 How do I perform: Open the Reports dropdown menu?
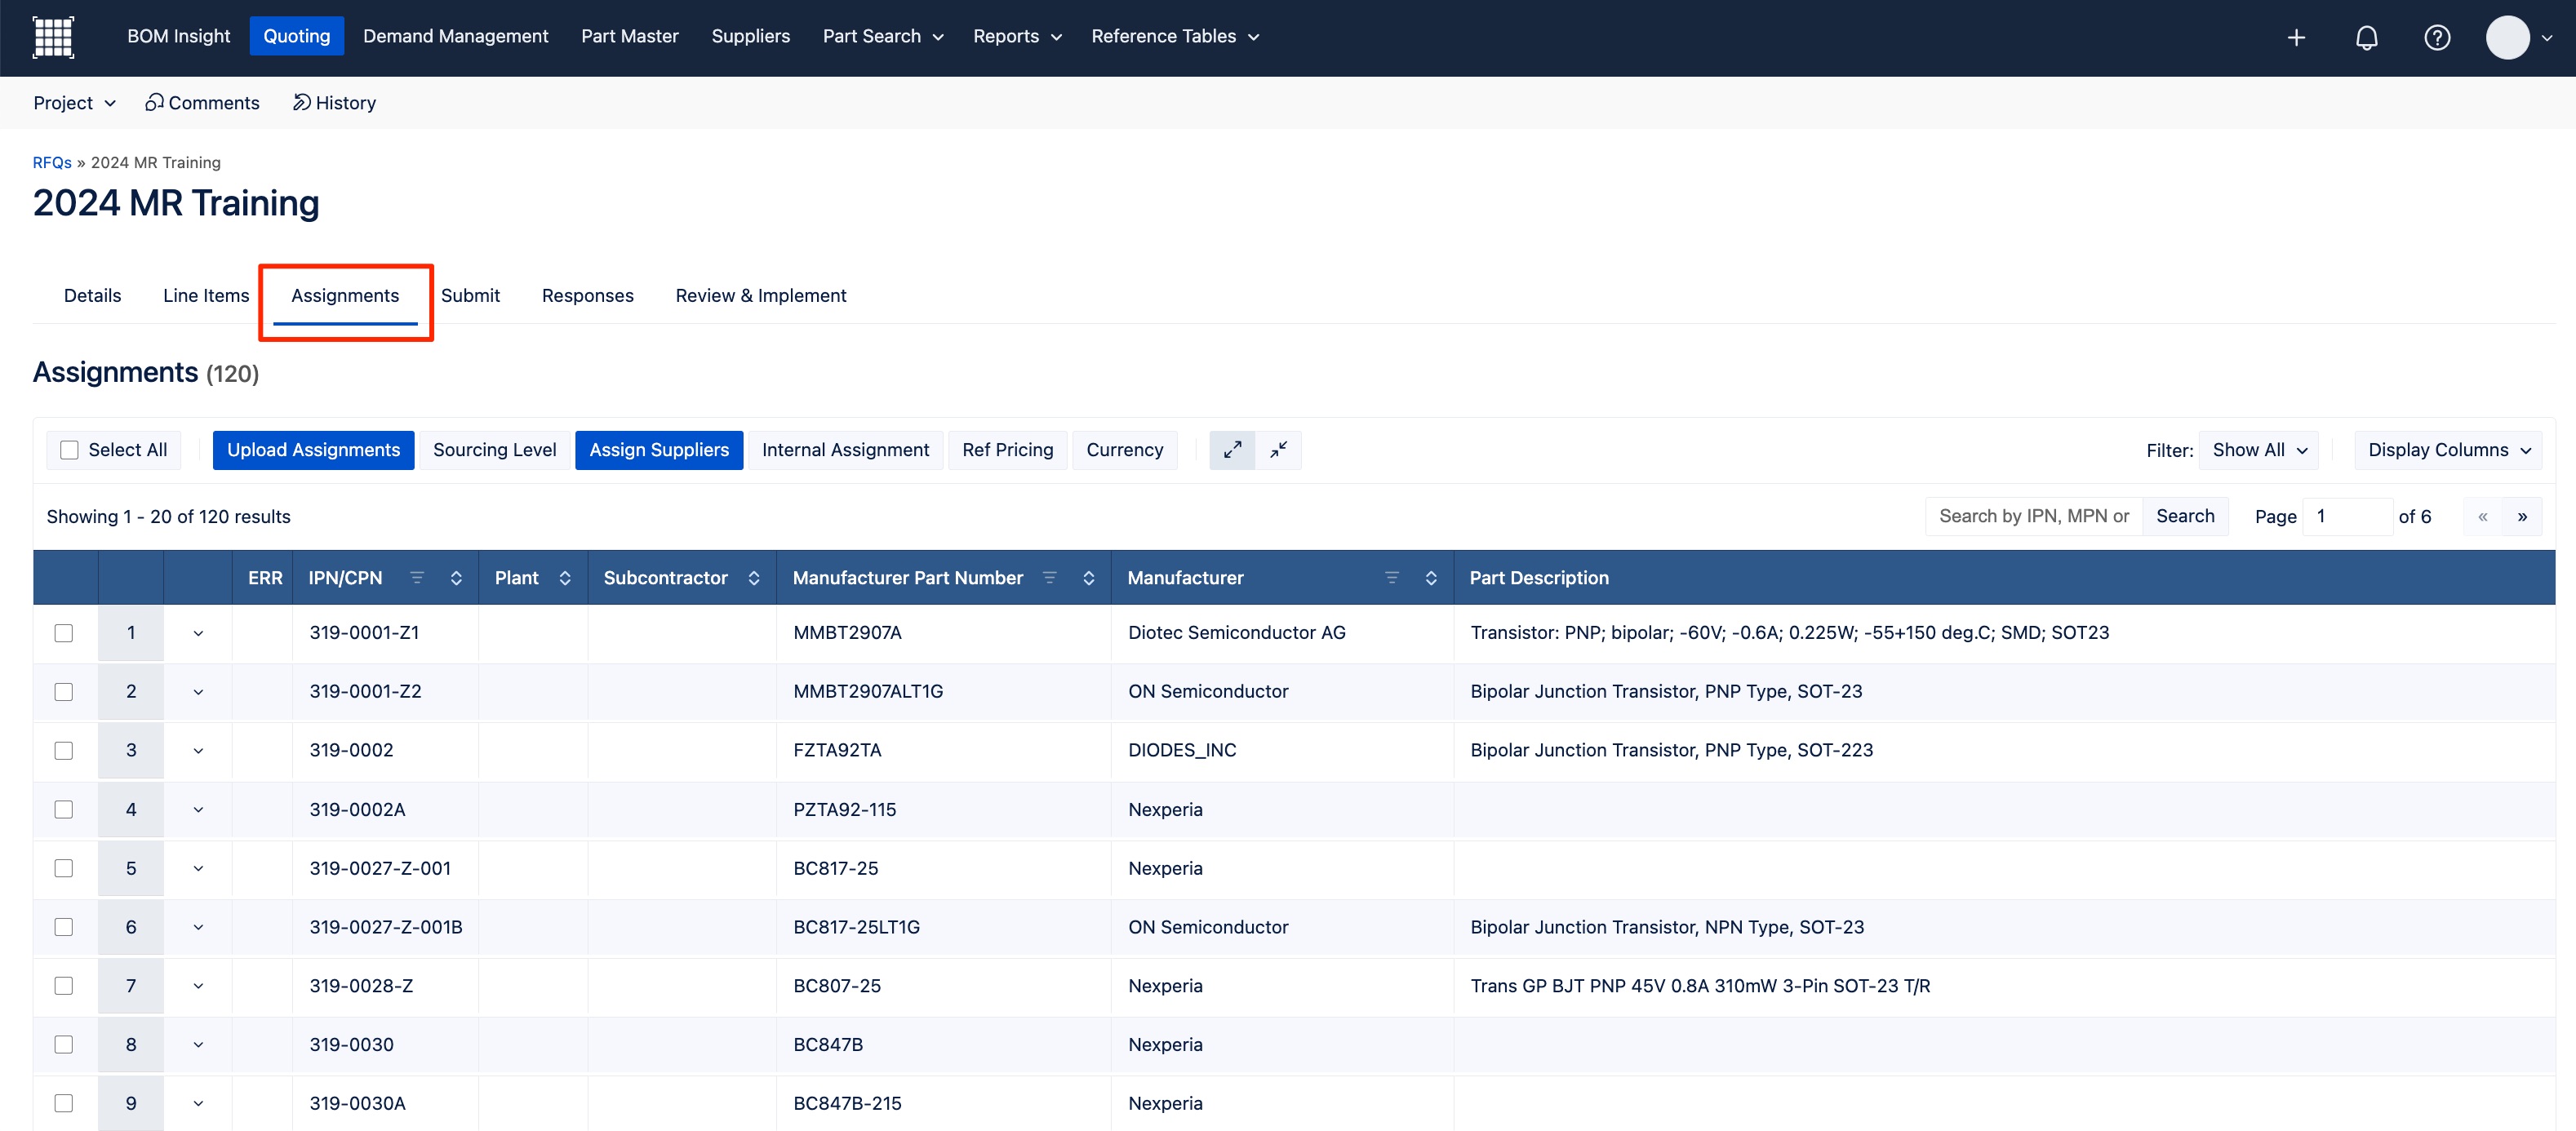[x=1017, y=37]
